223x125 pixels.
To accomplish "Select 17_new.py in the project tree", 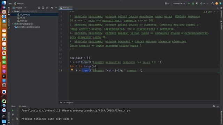I will tap(25, 15).
